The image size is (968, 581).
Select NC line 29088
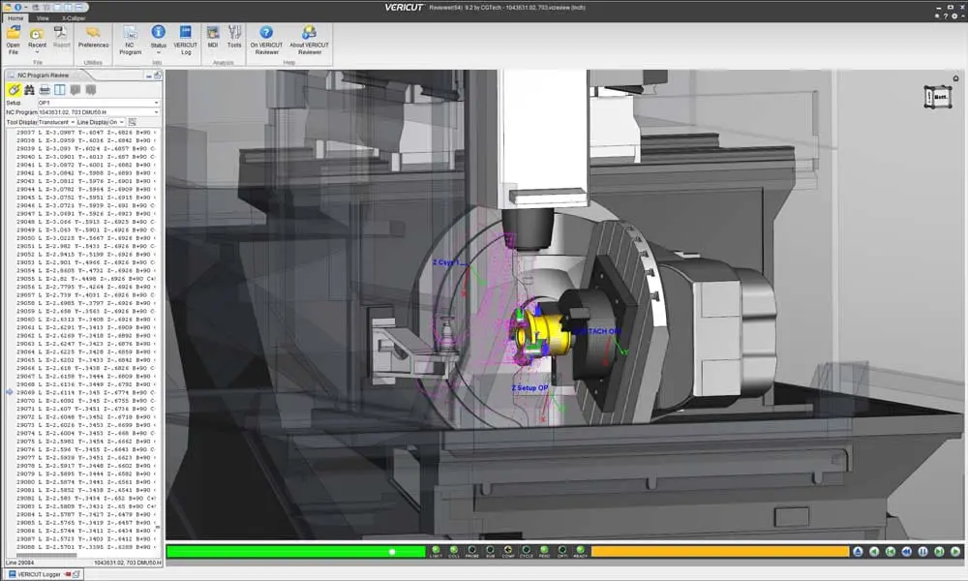coord(85,547)
